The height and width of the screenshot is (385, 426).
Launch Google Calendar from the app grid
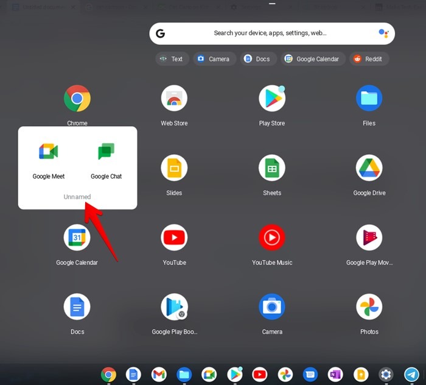pyautogui.click(x=77, y=238)
